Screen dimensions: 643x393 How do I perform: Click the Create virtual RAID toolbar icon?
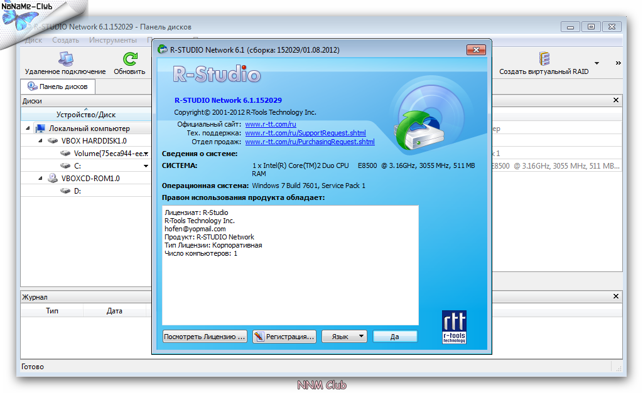(x=544, y=59)
